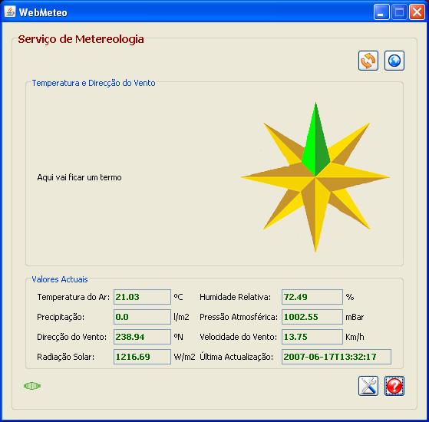Click the 'Humidade Relativa:' label
The width and height of the screenshot is (429, 422).
(x=236, y=297)
